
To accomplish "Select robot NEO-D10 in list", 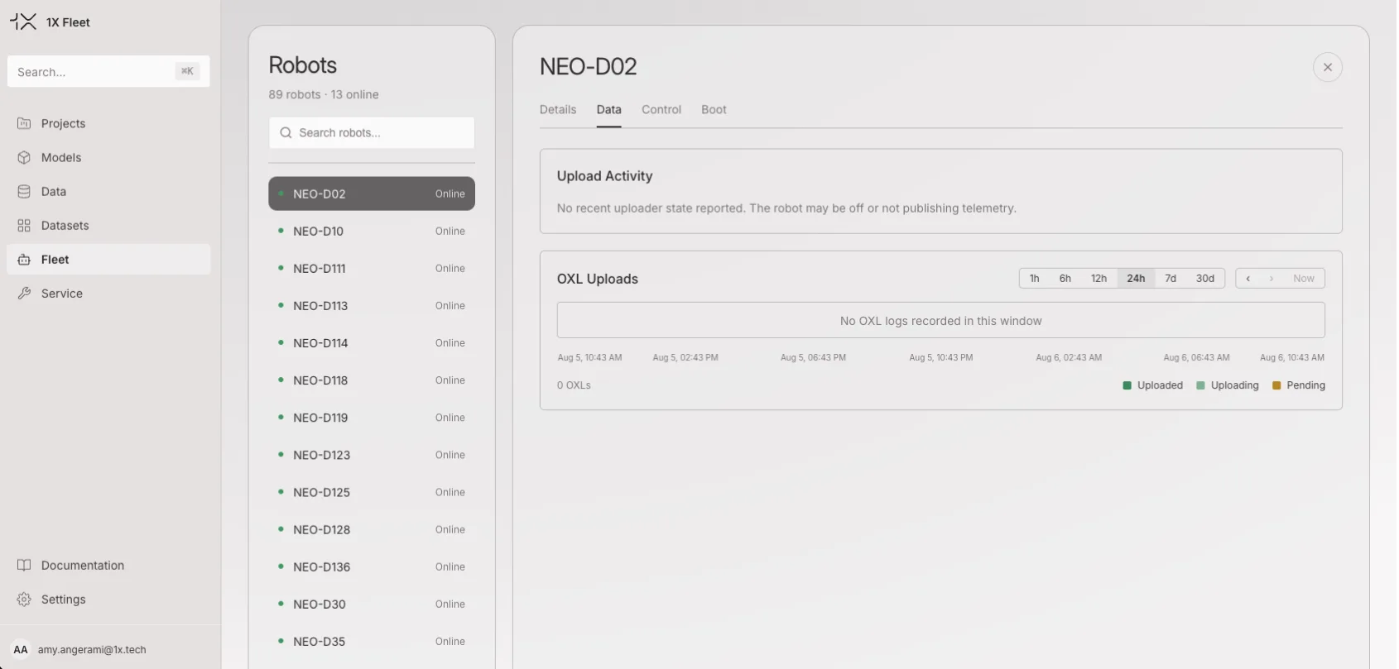I will point(372,231).
